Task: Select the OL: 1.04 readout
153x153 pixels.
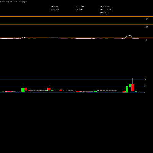Action: pyautogui.click(x=105, y=13)
